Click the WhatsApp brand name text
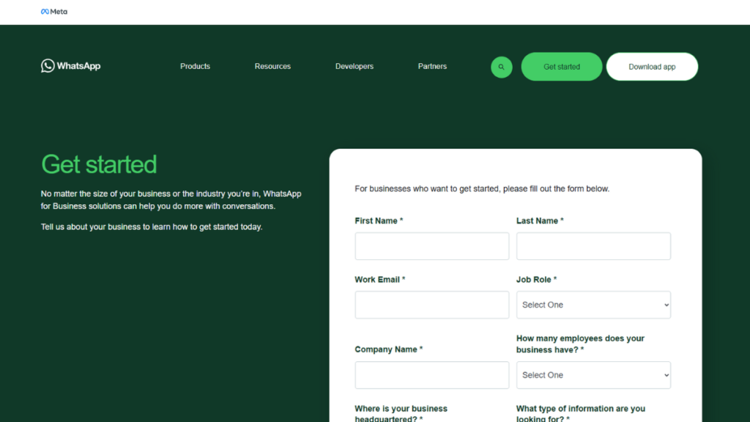 [x=81, y=66]
